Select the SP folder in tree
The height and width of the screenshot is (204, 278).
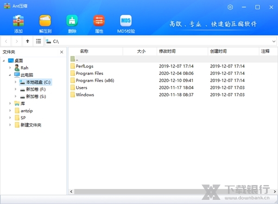tap(20, 118)
